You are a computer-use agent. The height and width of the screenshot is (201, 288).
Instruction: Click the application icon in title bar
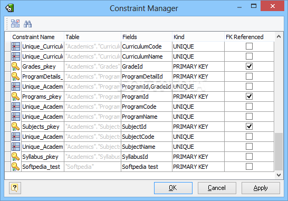pos(9,8)
